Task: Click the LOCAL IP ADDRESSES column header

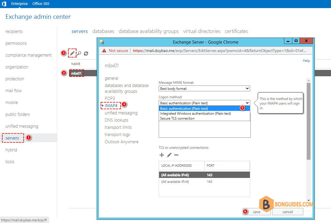Action: [x=182, y=166]
